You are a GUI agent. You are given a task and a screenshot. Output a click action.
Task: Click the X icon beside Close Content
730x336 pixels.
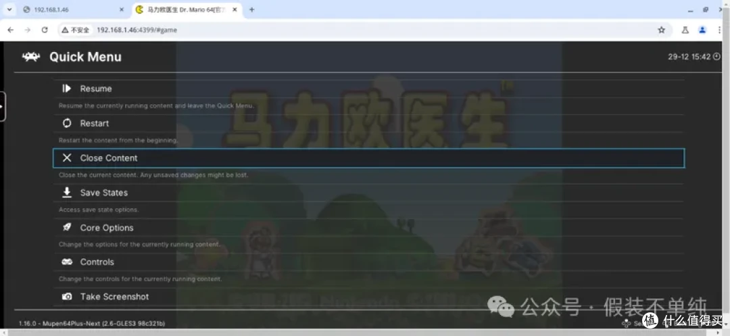66,158
